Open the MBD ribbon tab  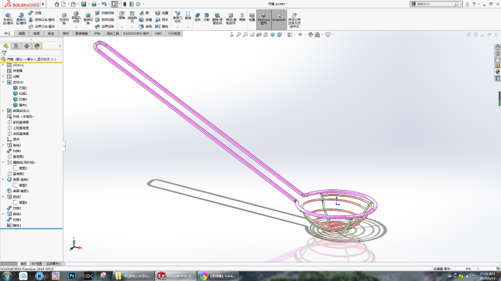click(158, 33)
